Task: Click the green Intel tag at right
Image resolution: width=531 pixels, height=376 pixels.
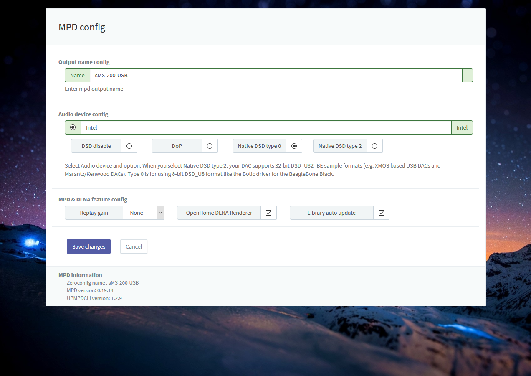Action: click(x=462, y=127)
